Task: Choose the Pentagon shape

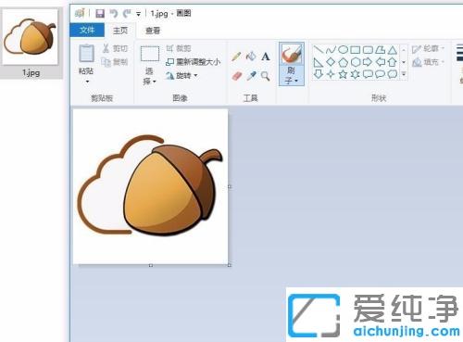Action: pyautogui.click(x=344, y=62)
